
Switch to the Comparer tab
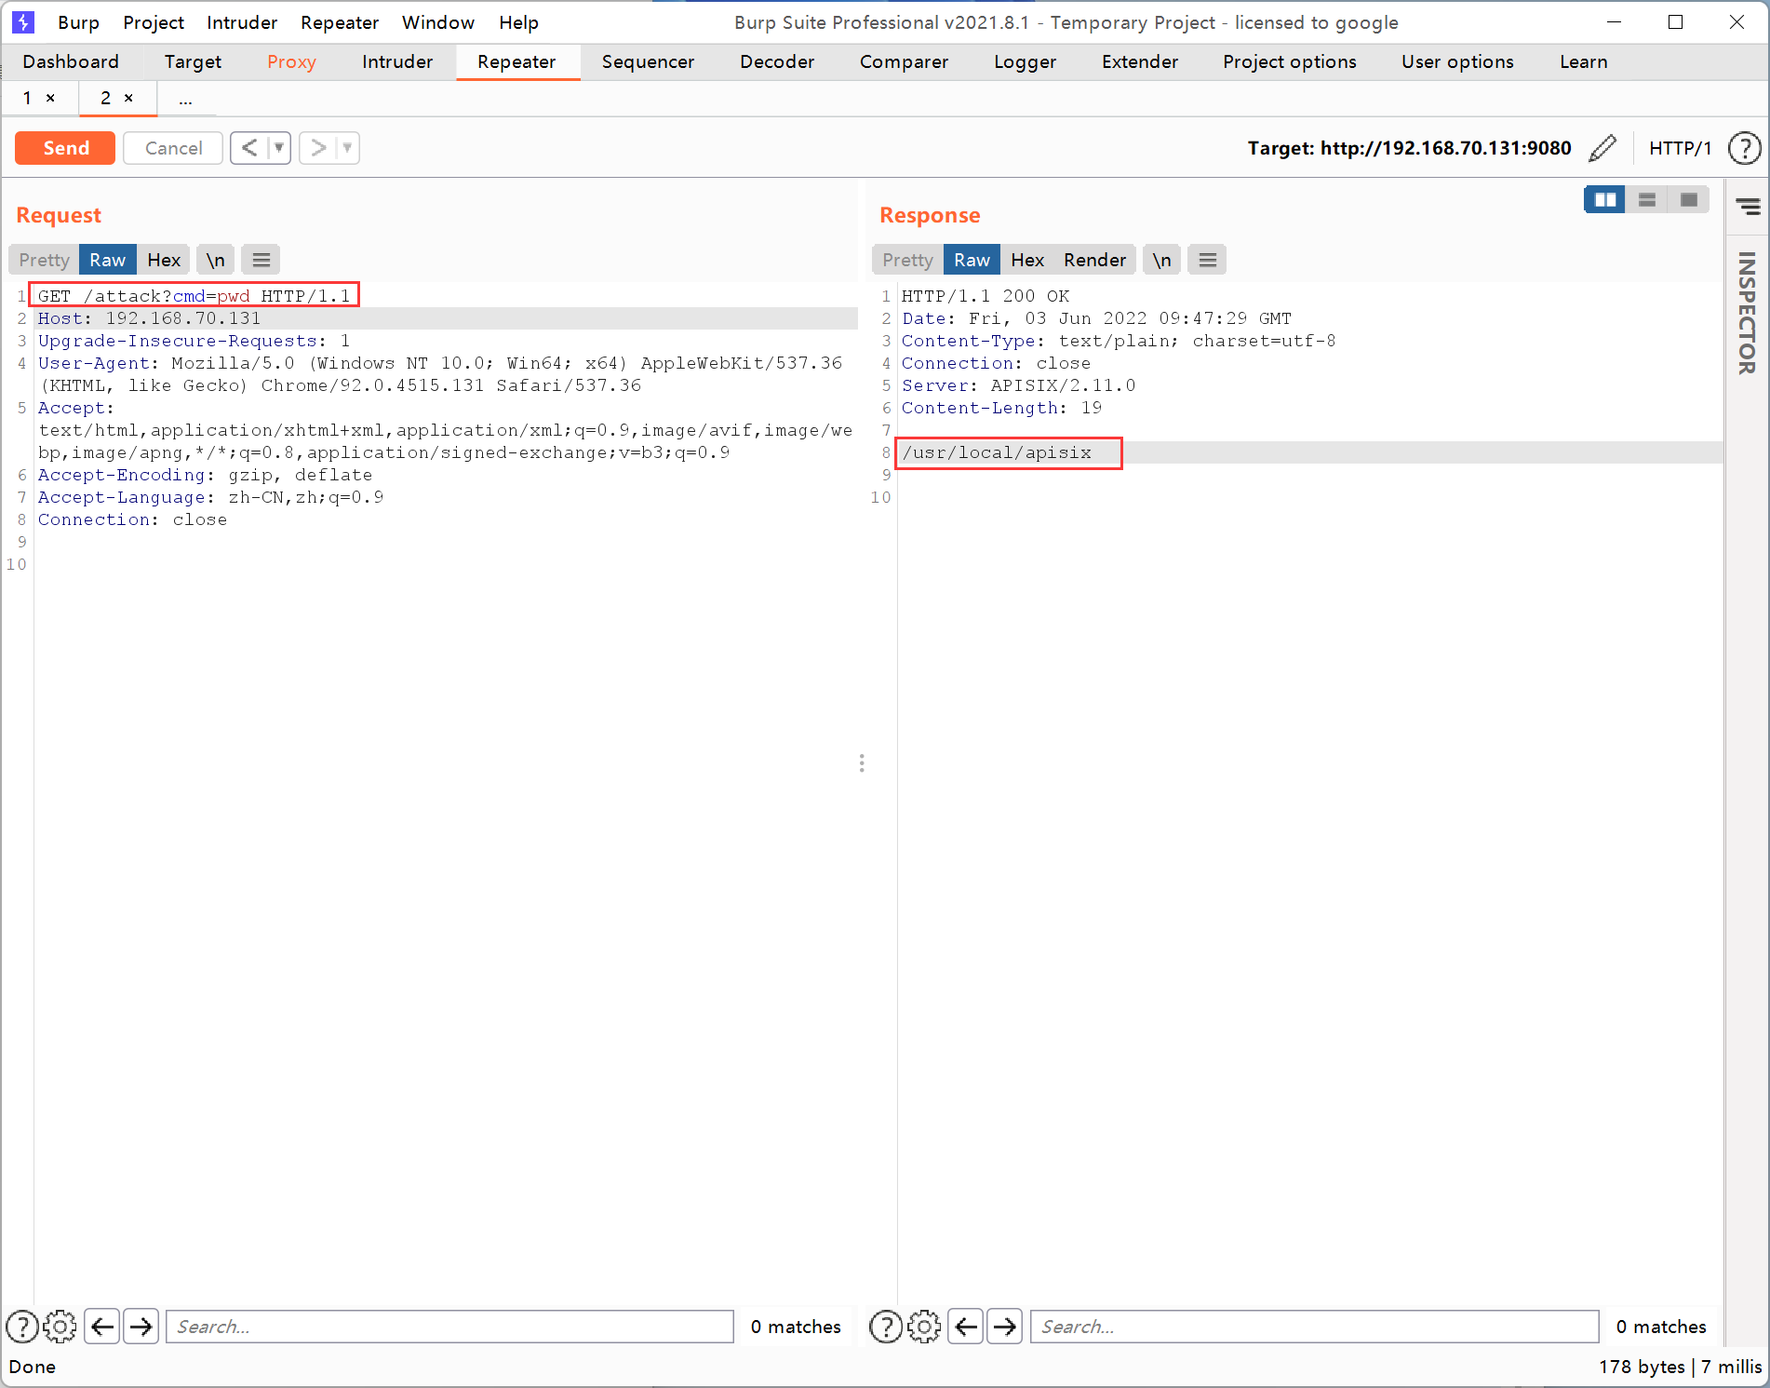tap(904, 61)
